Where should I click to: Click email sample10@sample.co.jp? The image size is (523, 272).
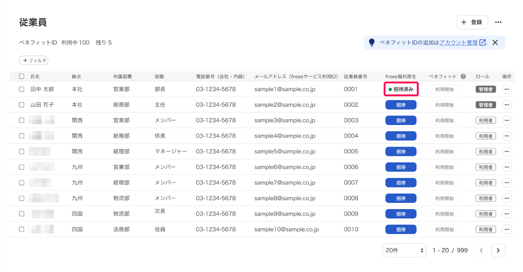[x=287, y=229]
